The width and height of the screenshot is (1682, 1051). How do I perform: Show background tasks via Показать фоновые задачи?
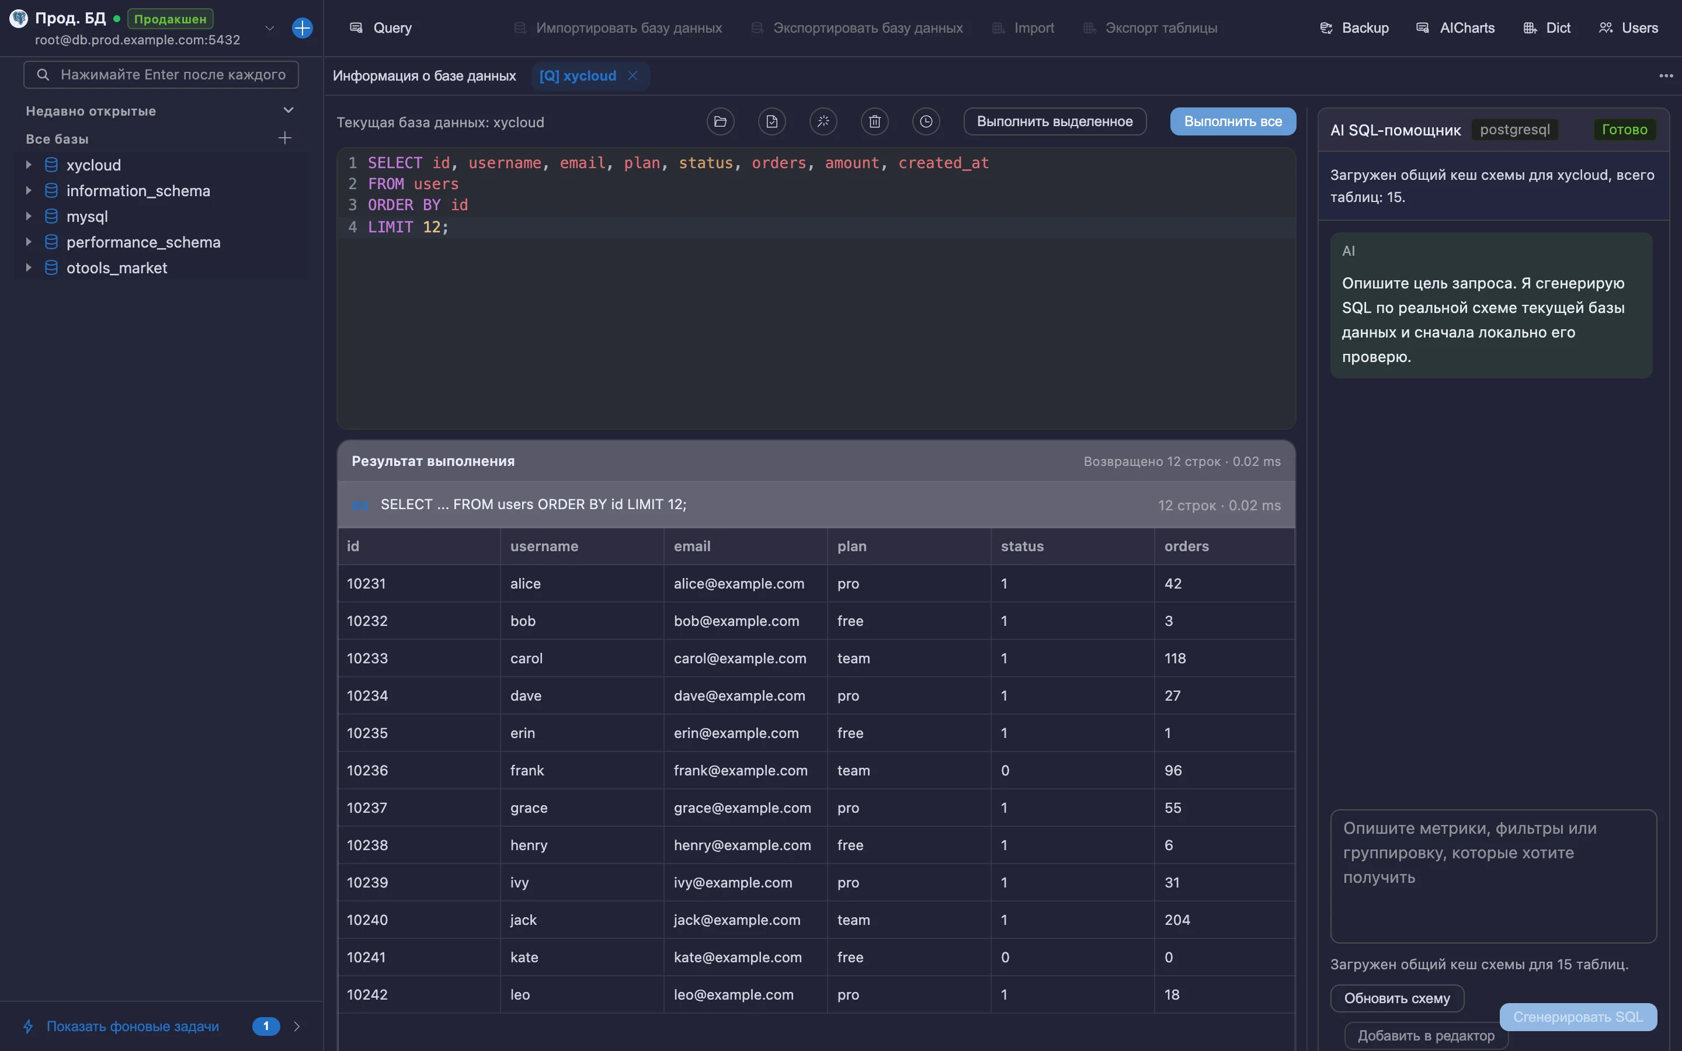[x=133, y=1026]
